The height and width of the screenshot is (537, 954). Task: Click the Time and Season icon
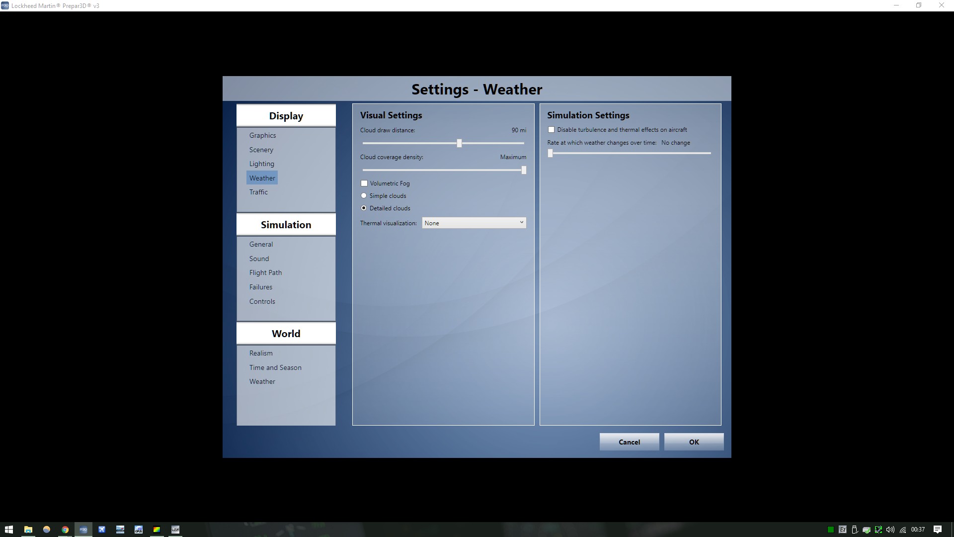click(x=275, y=366)
